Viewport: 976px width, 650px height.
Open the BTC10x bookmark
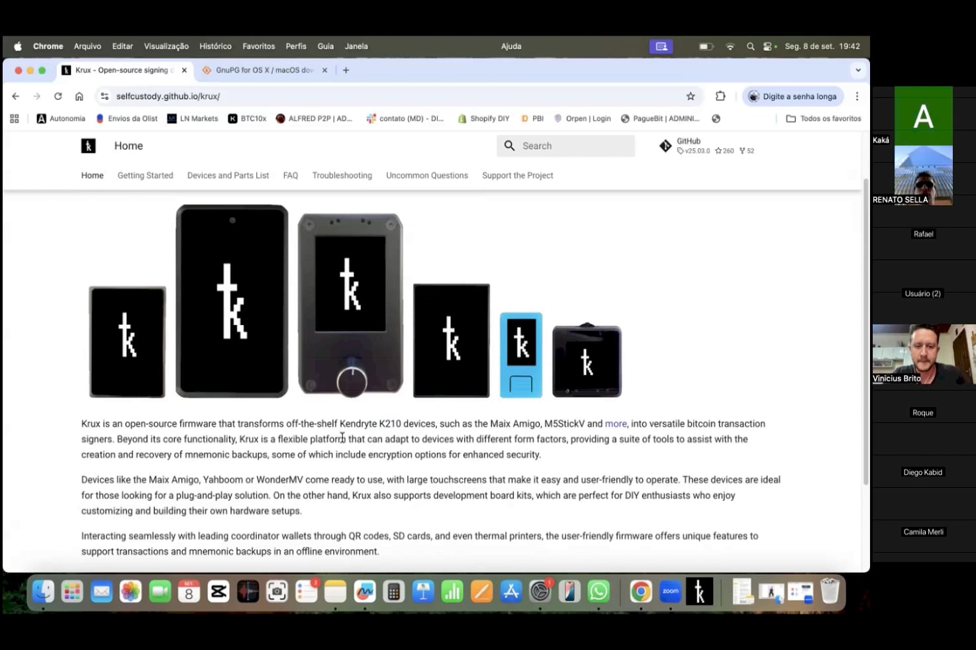click(x=247, y=118)
